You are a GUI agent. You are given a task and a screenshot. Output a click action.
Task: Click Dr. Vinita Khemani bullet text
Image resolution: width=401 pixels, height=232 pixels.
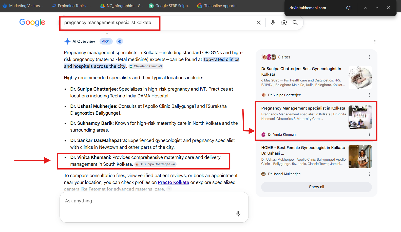[145, 161]
